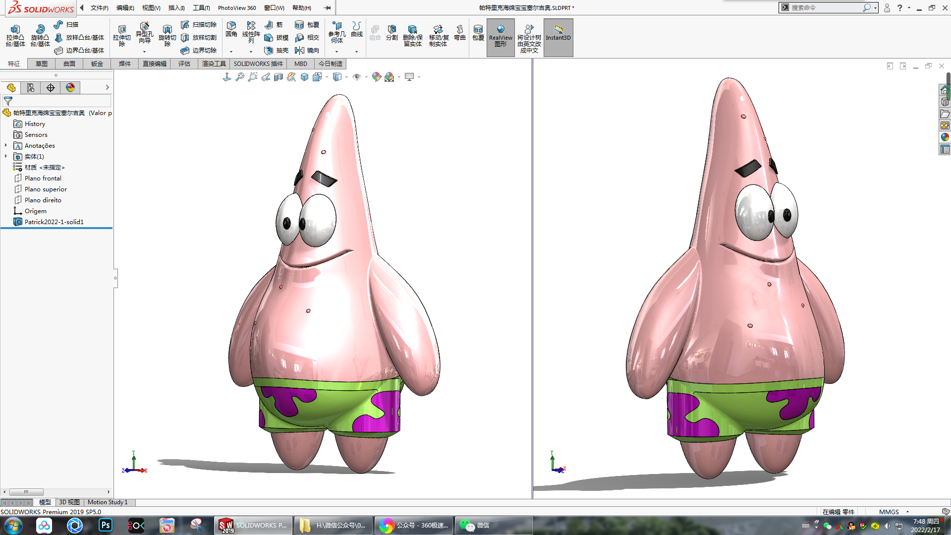
Task: Open Appearances color ball in task pane
Action: (x=945, y=137)
